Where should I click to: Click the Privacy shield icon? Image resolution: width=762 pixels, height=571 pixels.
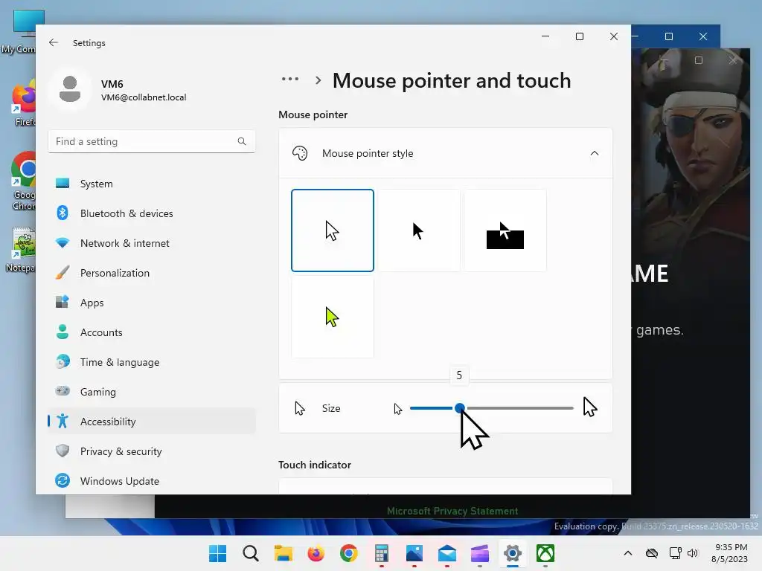(63, 451)
